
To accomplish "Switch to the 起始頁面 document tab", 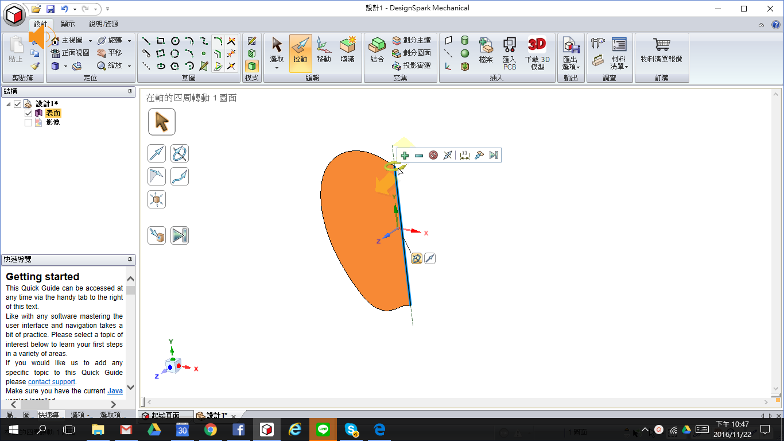I will pos(165,415).
